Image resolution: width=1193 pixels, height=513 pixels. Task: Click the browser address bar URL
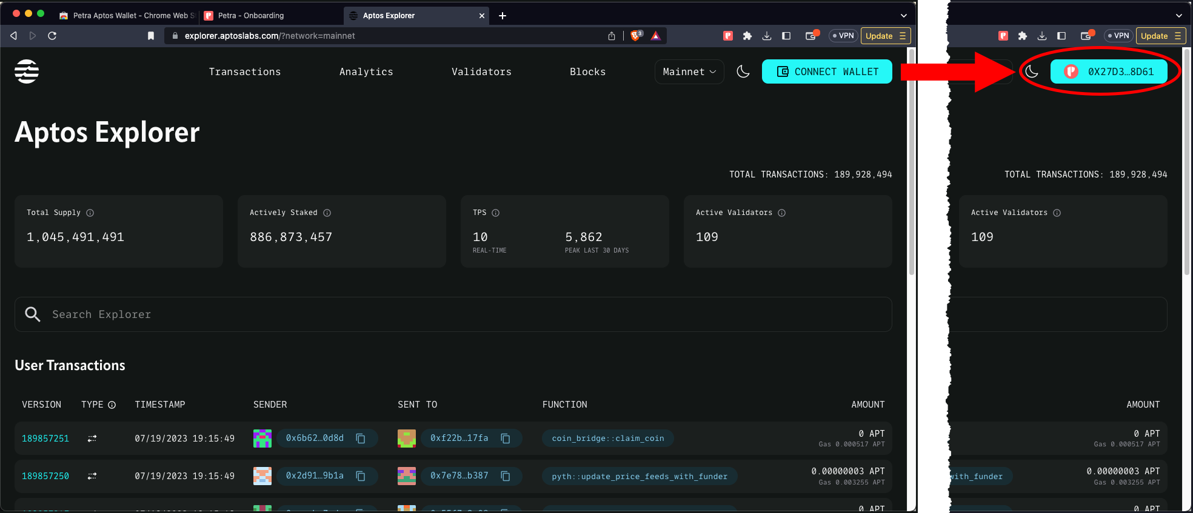click(x=270, y=36)
